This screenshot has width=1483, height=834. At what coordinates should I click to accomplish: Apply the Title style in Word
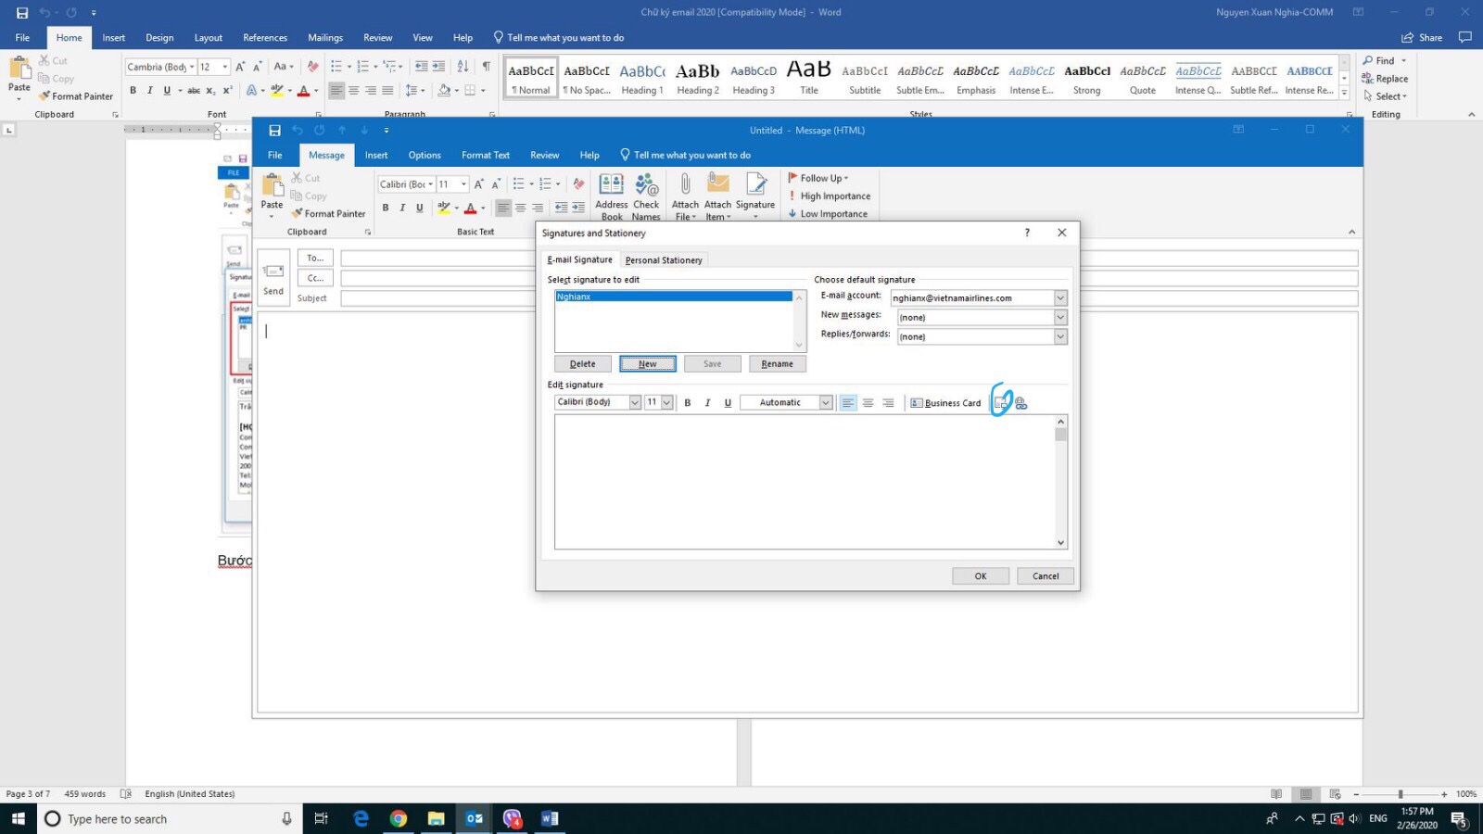pyautogui.click(x=809, y=79)
